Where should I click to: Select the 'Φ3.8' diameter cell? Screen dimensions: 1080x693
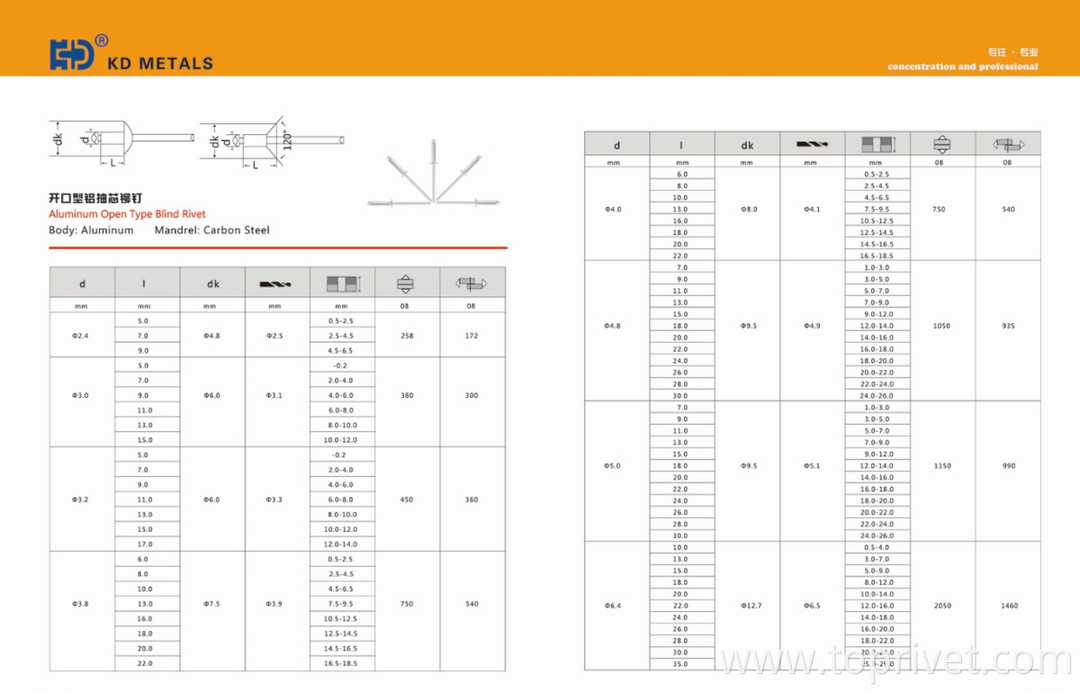click(82, 604)
